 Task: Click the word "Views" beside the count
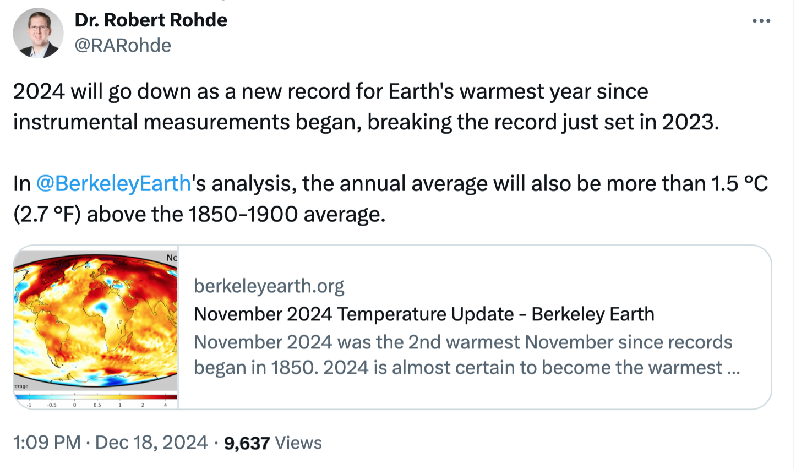click(298, 443)
